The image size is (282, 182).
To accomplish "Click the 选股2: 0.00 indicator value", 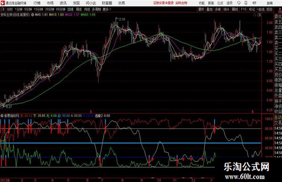I will click(x=102, y=116).
